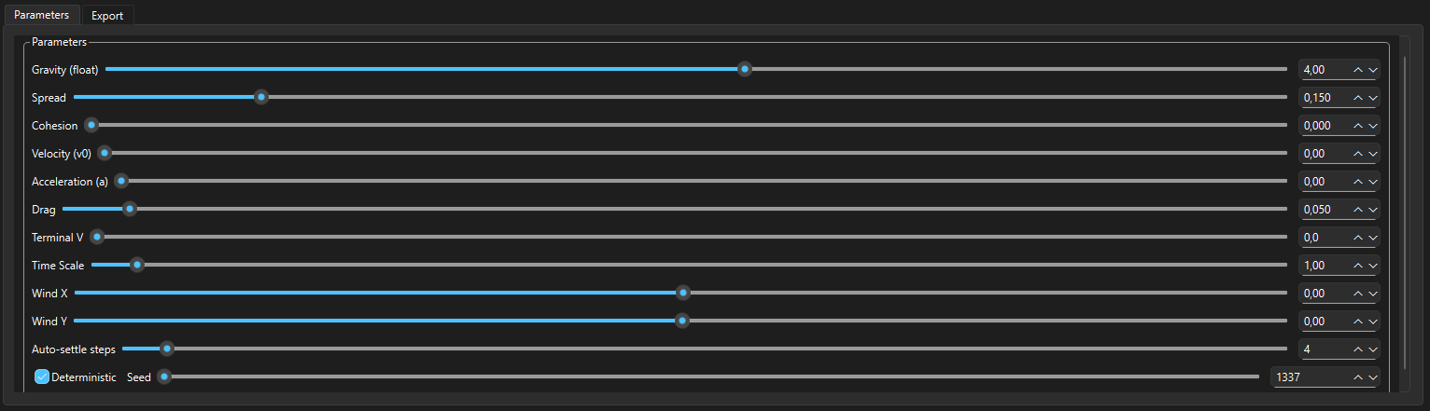Image resolution: width=1430 pixels, height=411 pixels.
Task: Disable the Deterministic checkbox
Action: [x=42, y=377]
